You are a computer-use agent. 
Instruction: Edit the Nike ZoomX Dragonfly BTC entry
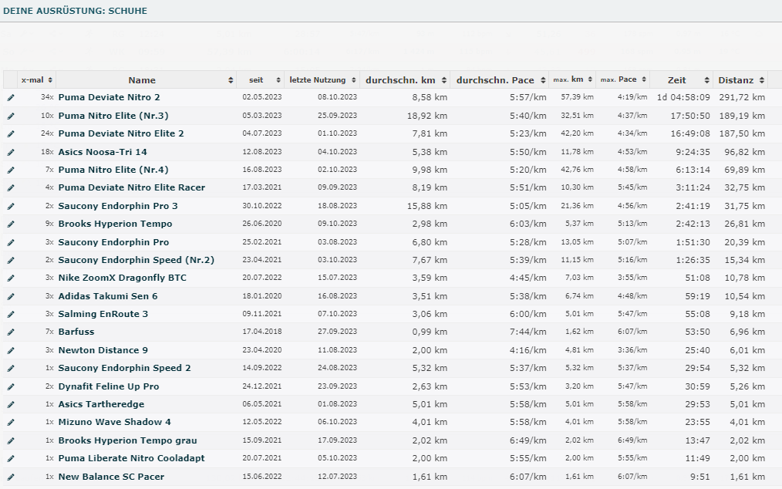pos(11,278)
